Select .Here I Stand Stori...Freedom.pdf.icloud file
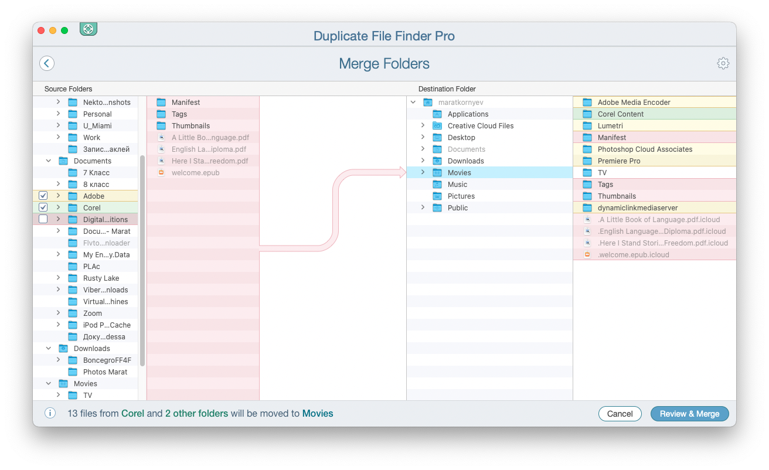The image size is (769, 470). (654, 243)
